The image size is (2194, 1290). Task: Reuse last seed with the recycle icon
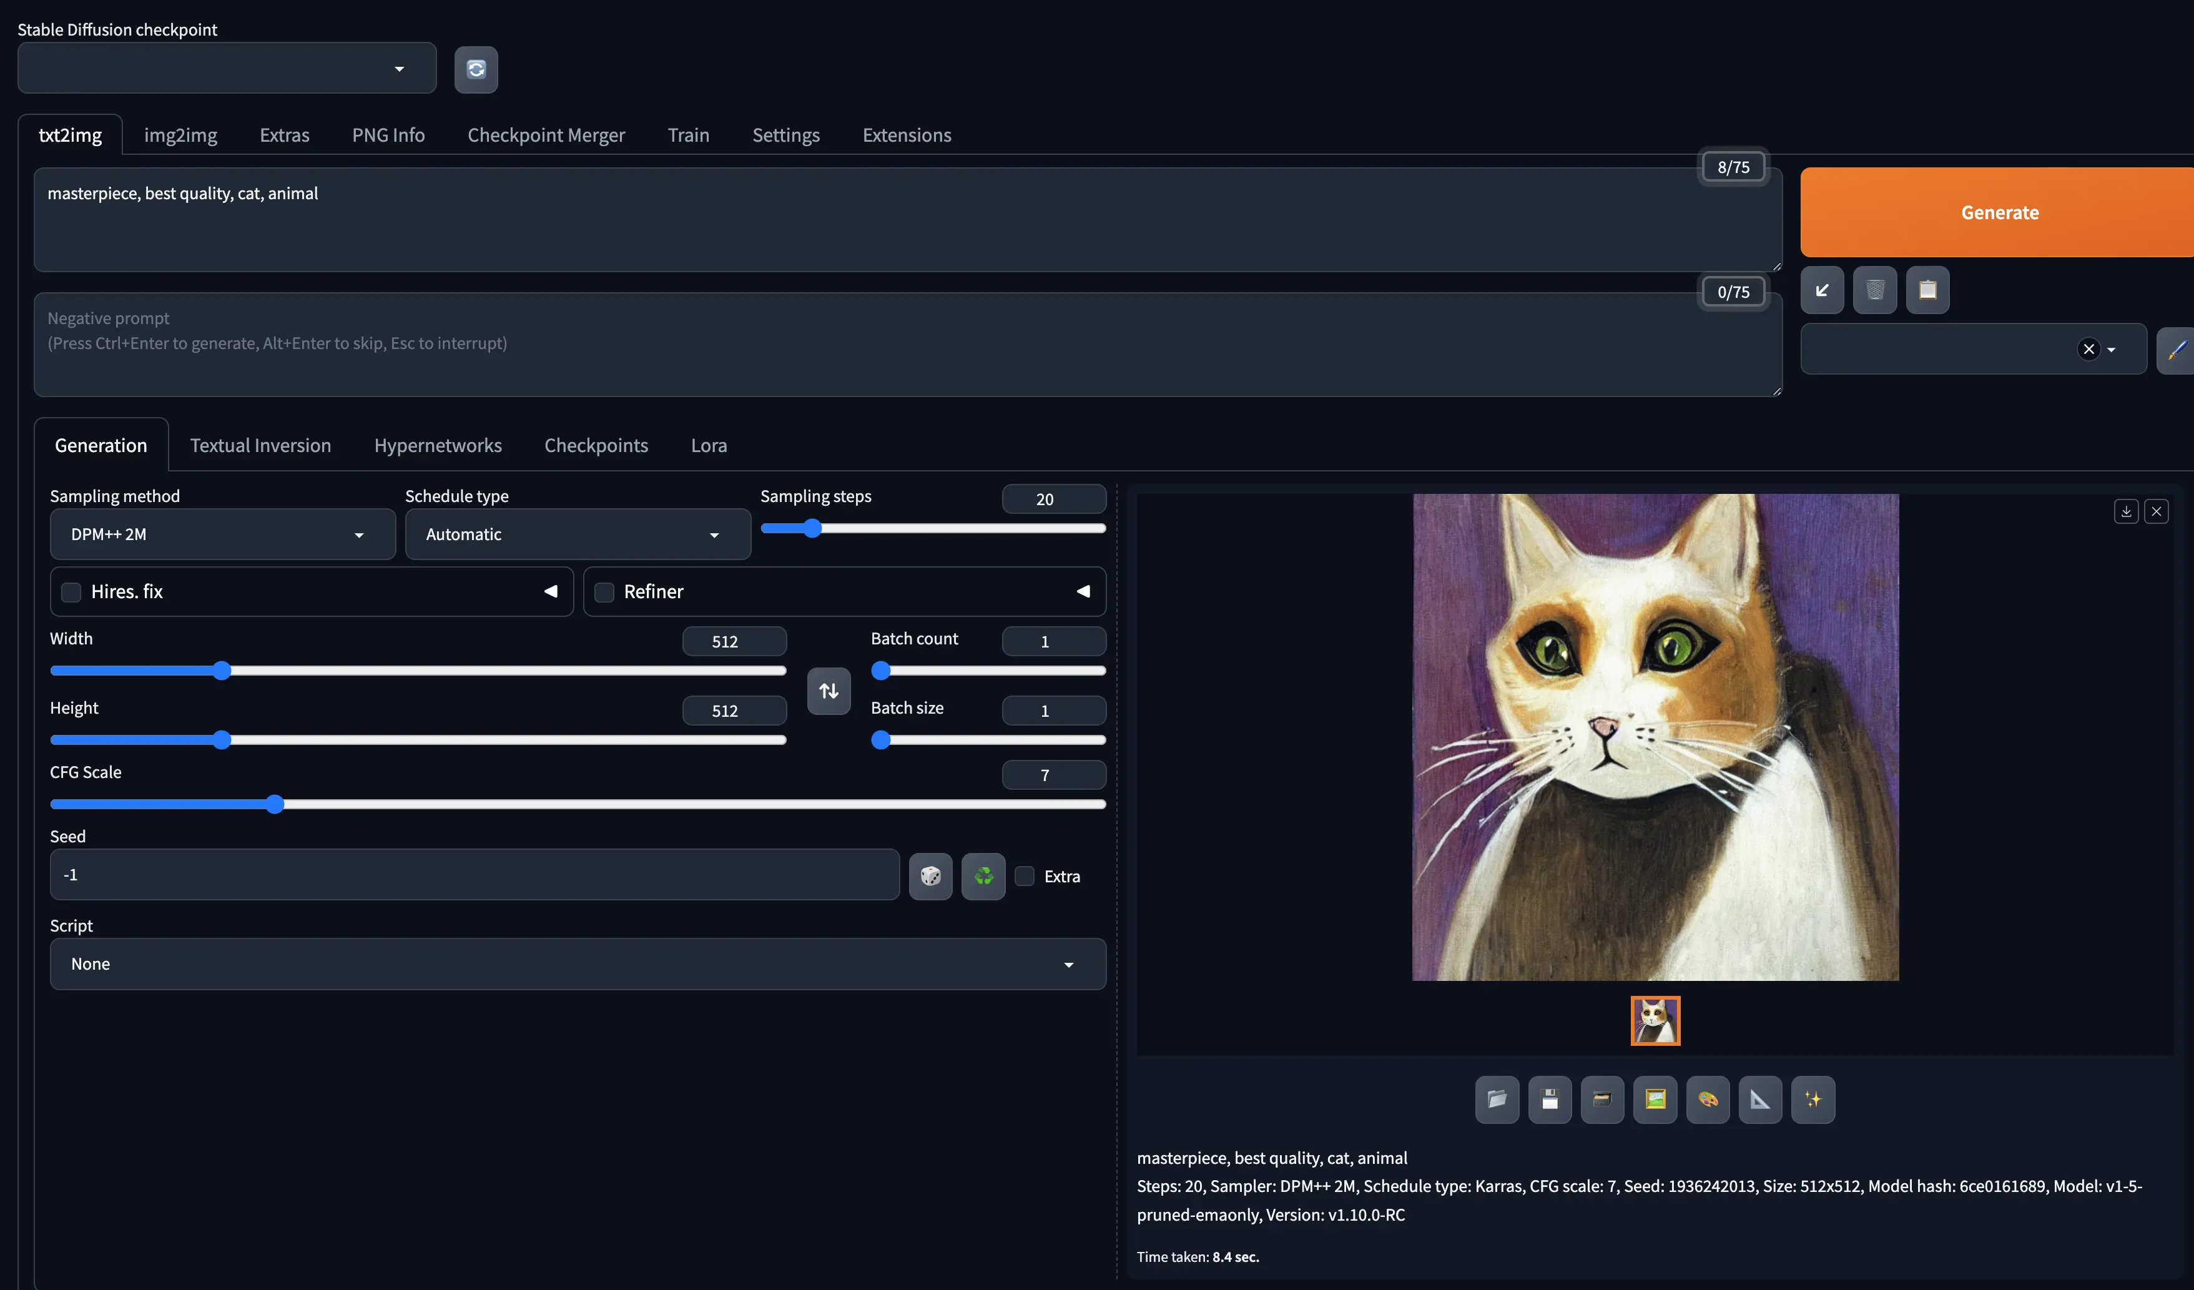[x=983, y=875]
